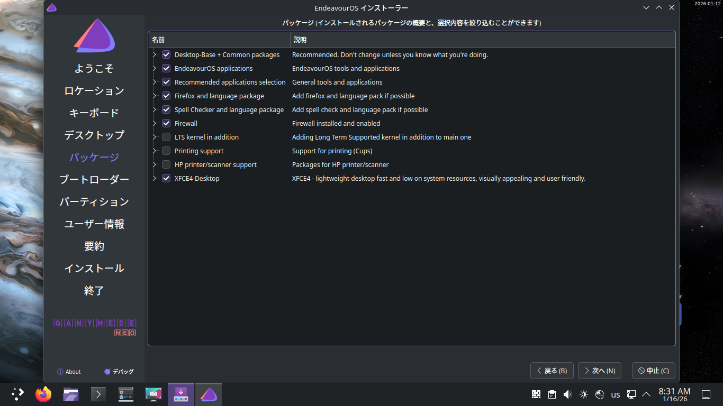Select the EndeavourOS installer taskbar entry
The image size is (723, 406).
pyautogui.click(x=209, y=394)
